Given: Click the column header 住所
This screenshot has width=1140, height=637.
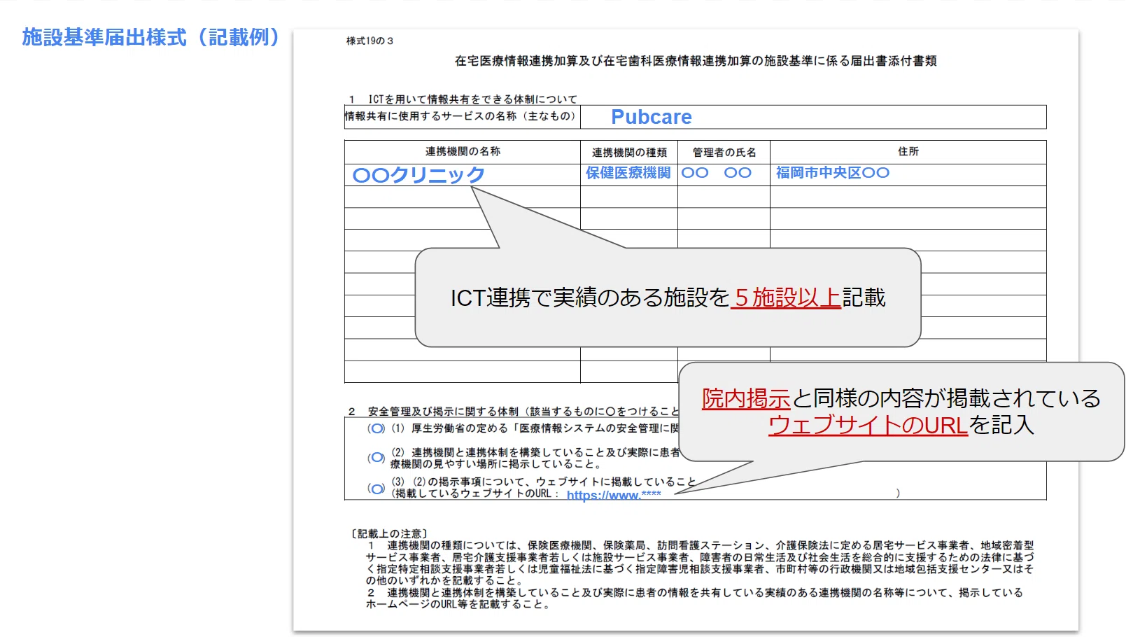Looking at the screenshot, I should click(x=908, y=151).
